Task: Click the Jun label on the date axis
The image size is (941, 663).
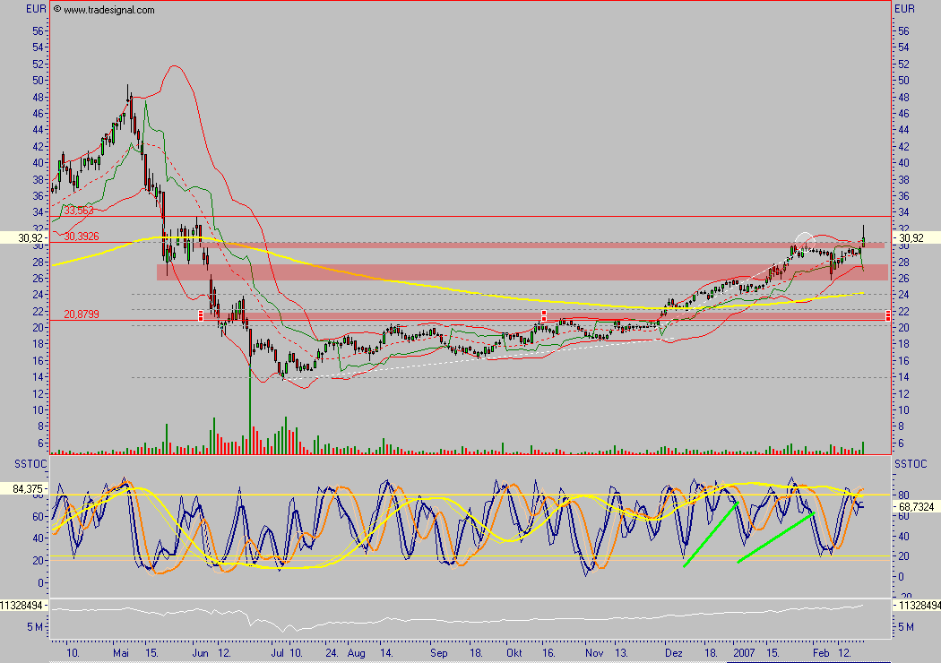Action: pos(201,653)
